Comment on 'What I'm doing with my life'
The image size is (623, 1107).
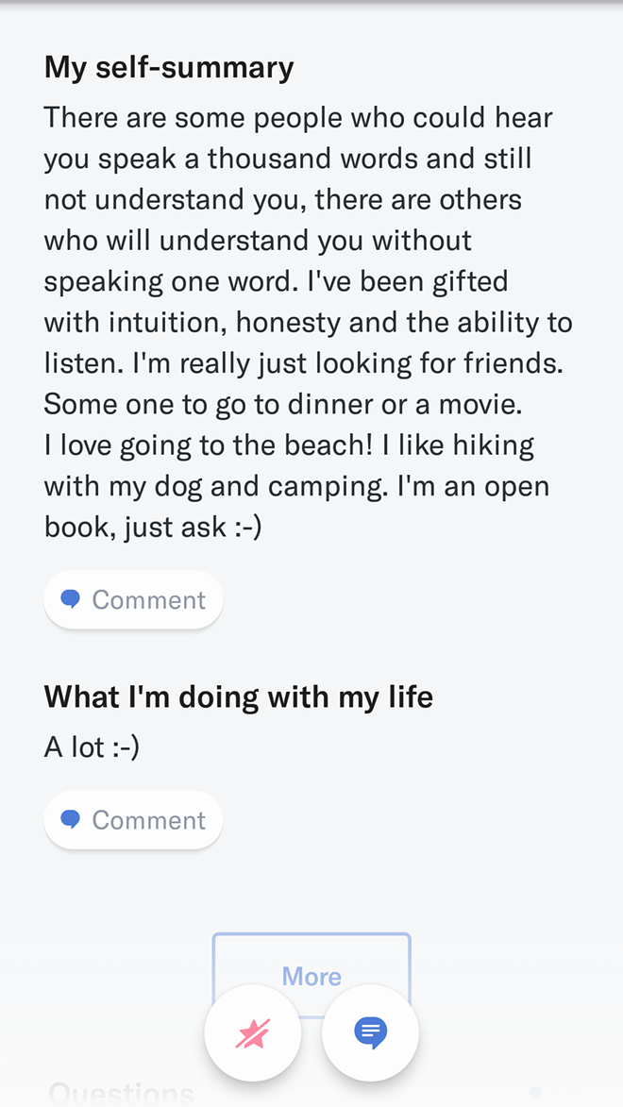pyautogui.click(x=133, y=819)
